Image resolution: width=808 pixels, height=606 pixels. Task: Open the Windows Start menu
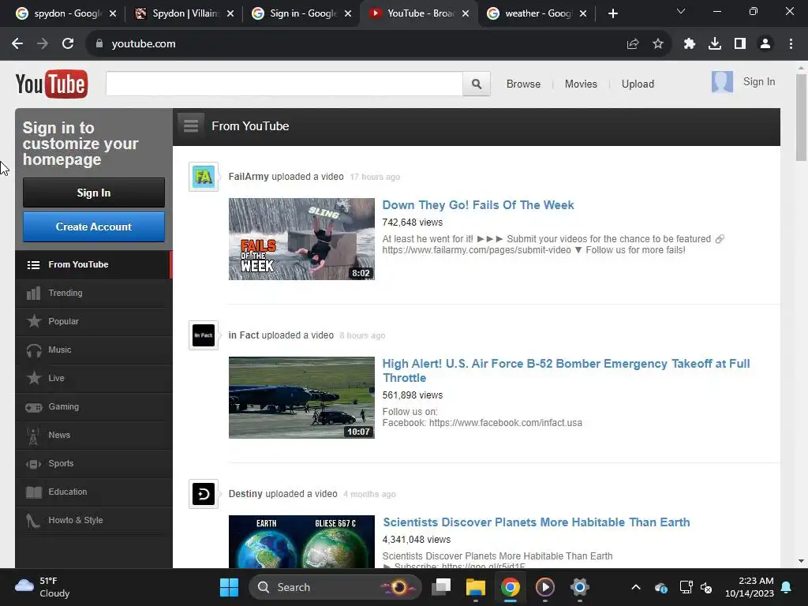[229, 587]
